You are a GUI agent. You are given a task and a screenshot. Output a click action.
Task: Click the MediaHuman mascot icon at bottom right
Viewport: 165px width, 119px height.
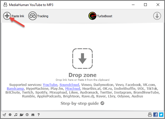[x=150, y=115]
